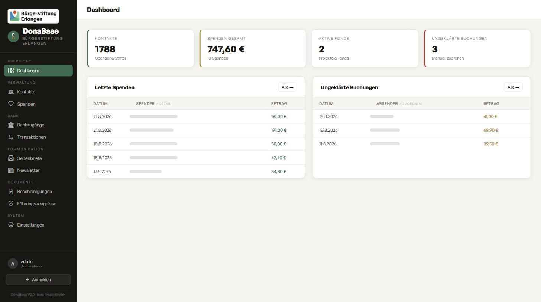Open Newsletter section

(x=38, y=170)
